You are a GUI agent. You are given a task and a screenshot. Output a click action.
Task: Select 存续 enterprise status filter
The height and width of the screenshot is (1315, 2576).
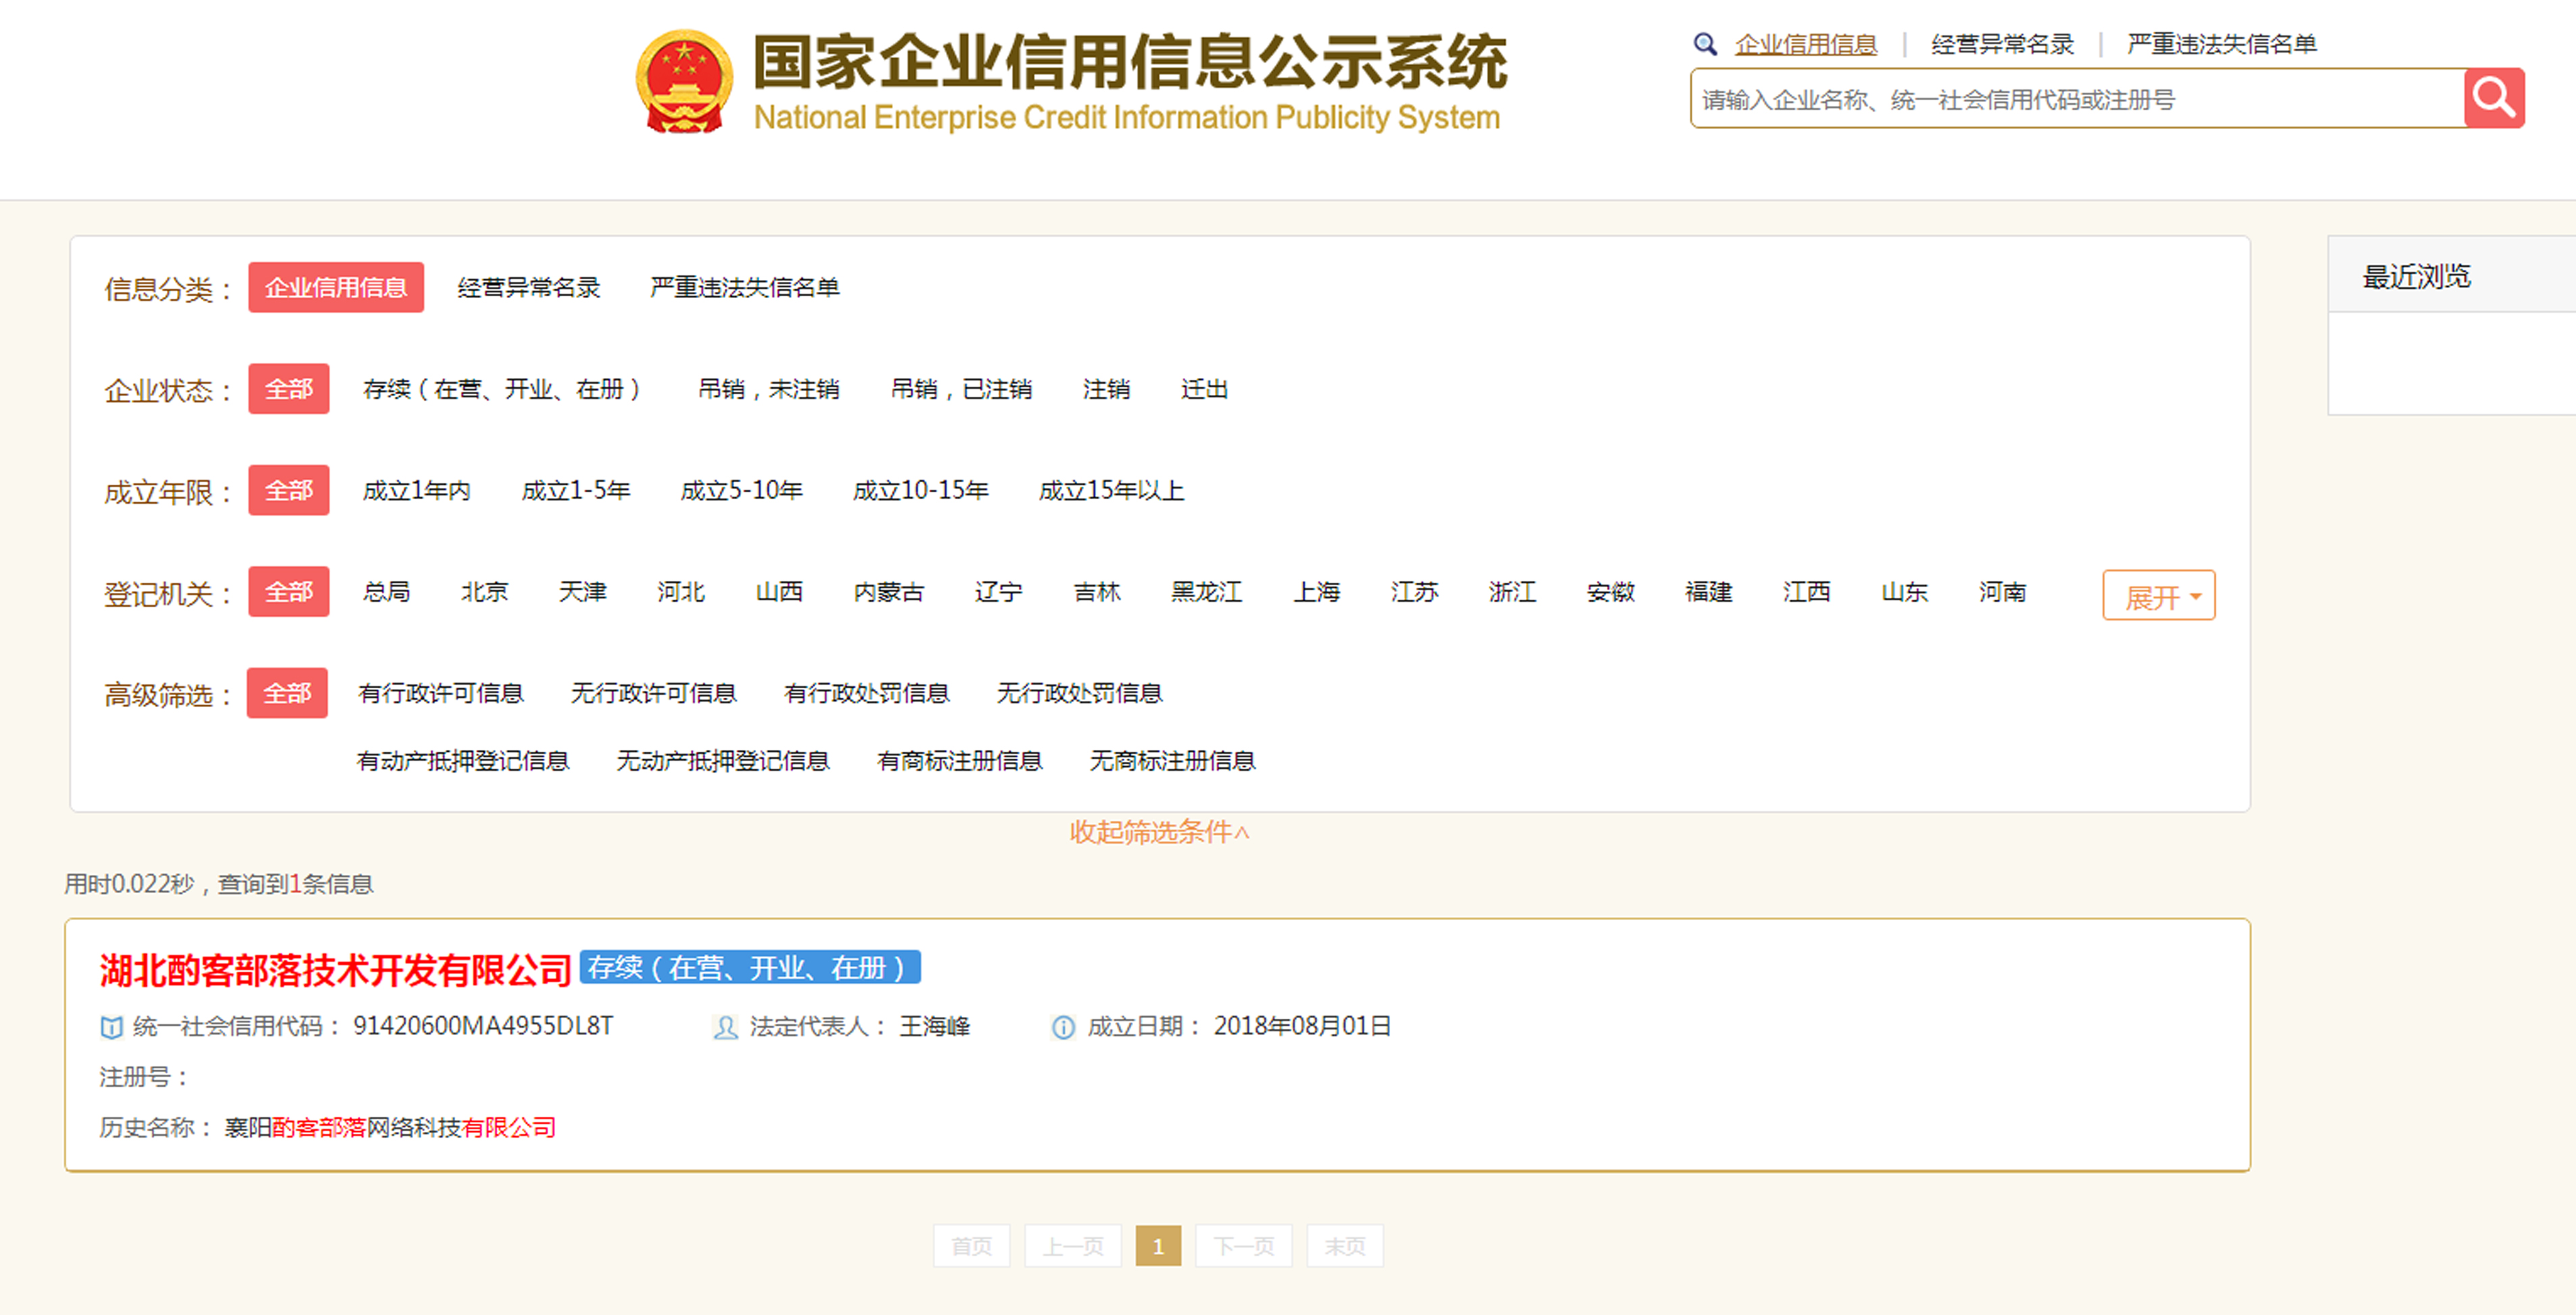point(501,389)
